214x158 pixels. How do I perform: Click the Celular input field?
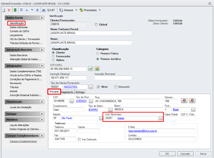[x=89, y=131]
